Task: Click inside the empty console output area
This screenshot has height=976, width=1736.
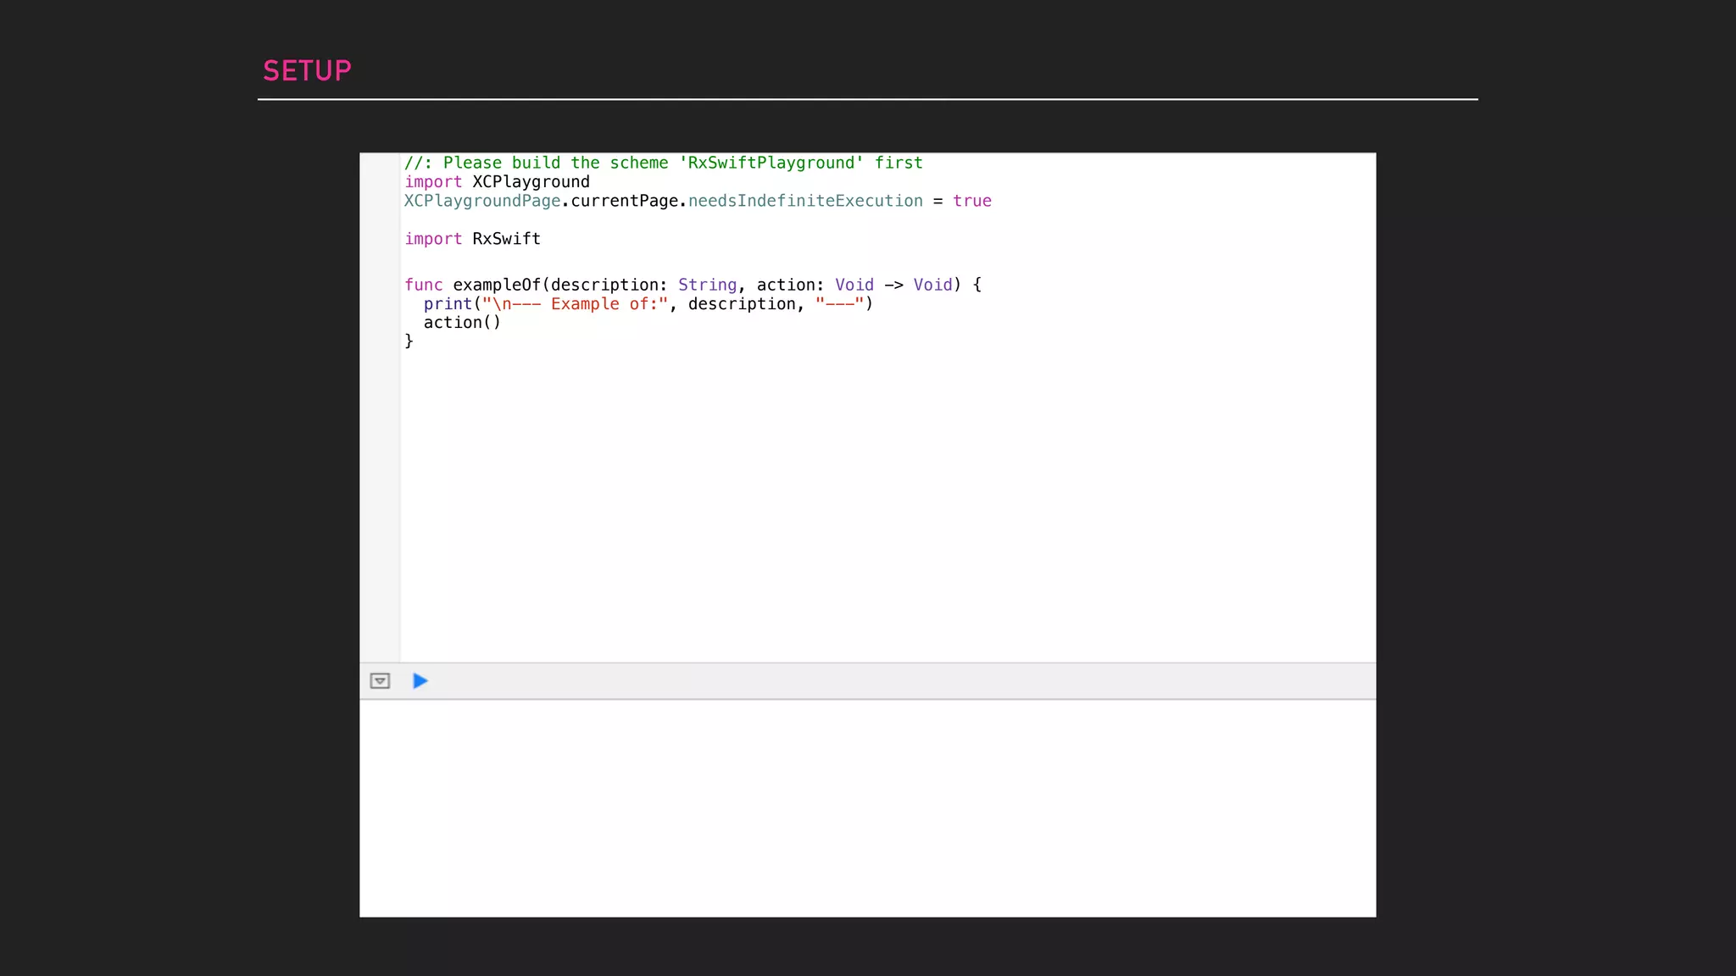Action: click(x=866, y=807)
